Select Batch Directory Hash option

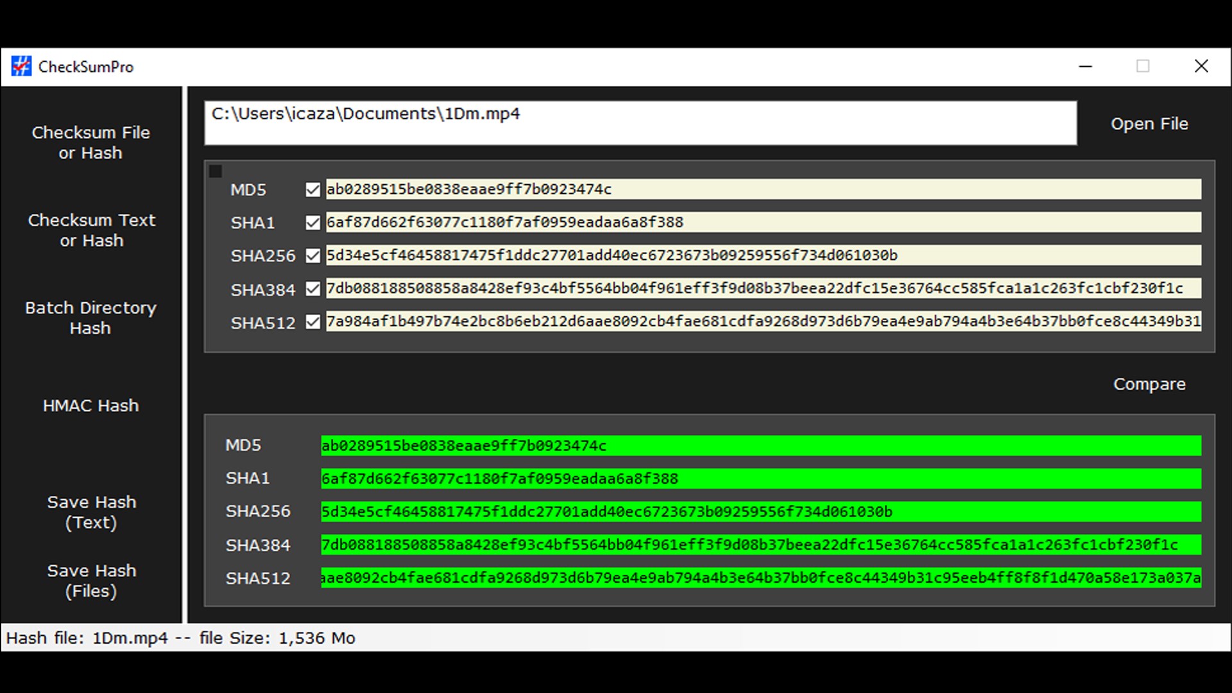pyautogui.click(x=90, y=318)
